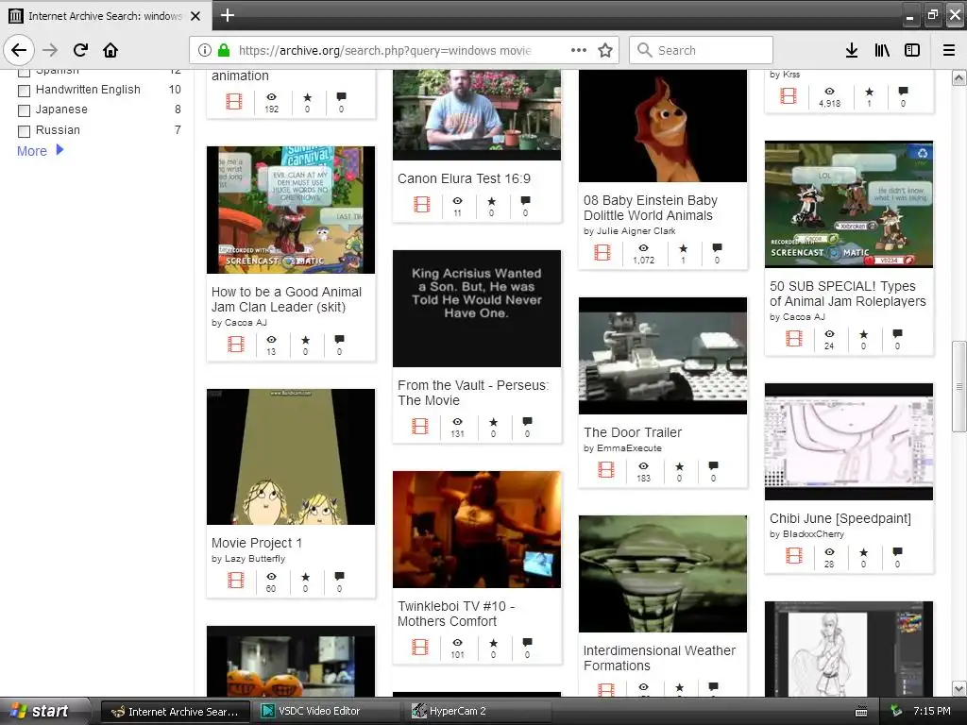Click the Chibi June speedpaint thumbnail

click(849, 442)
